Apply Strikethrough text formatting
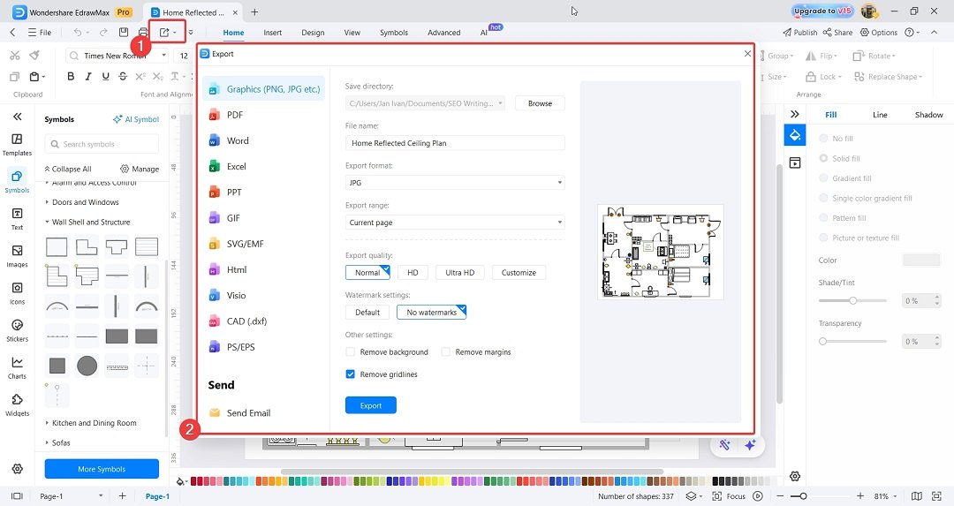Screen dimensions: 954x506 click(123, 76)
